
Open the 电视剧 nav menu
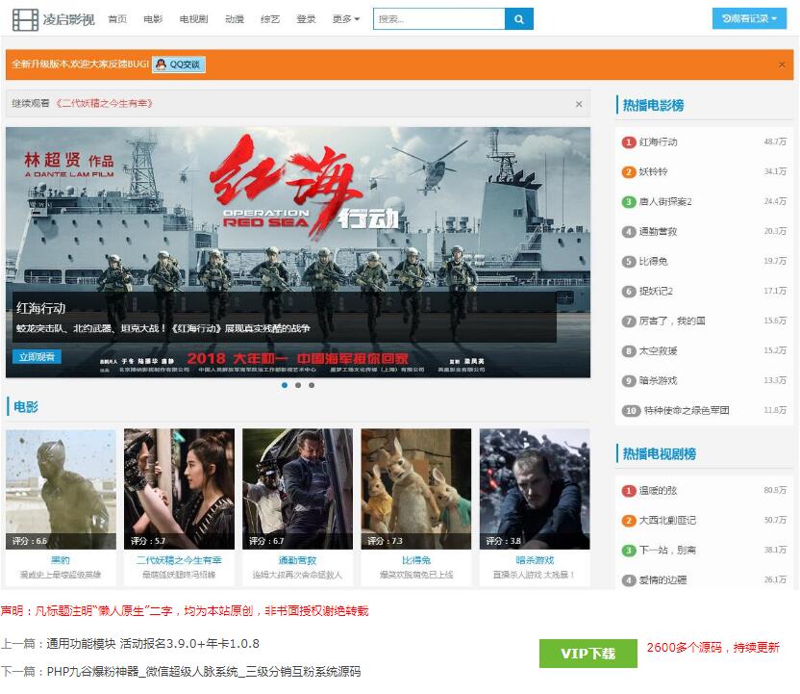pyautogui.click(x=193, y=19)
